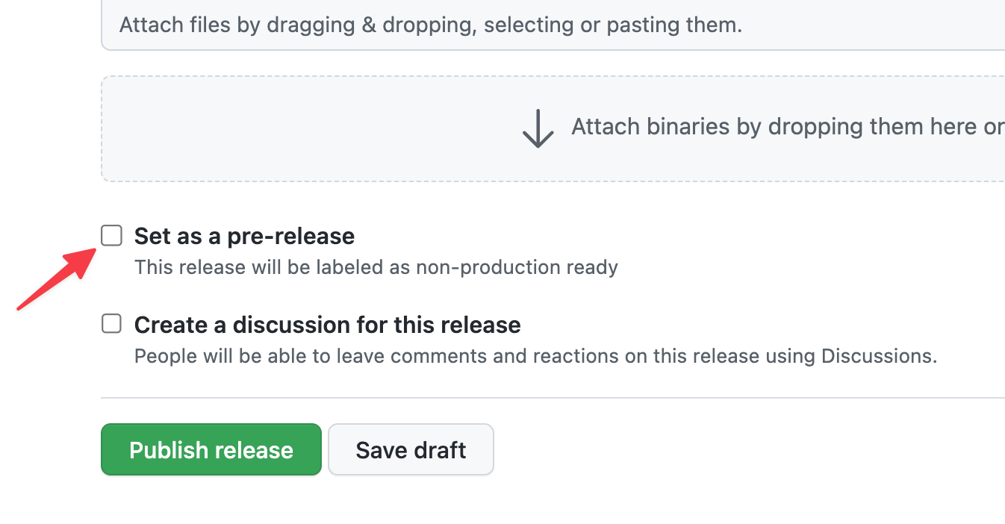Image resolution: width=1005 pixels, height=524 pixels.
Task: Click the download-style arrow above the dropzone text
Action: 537,128
